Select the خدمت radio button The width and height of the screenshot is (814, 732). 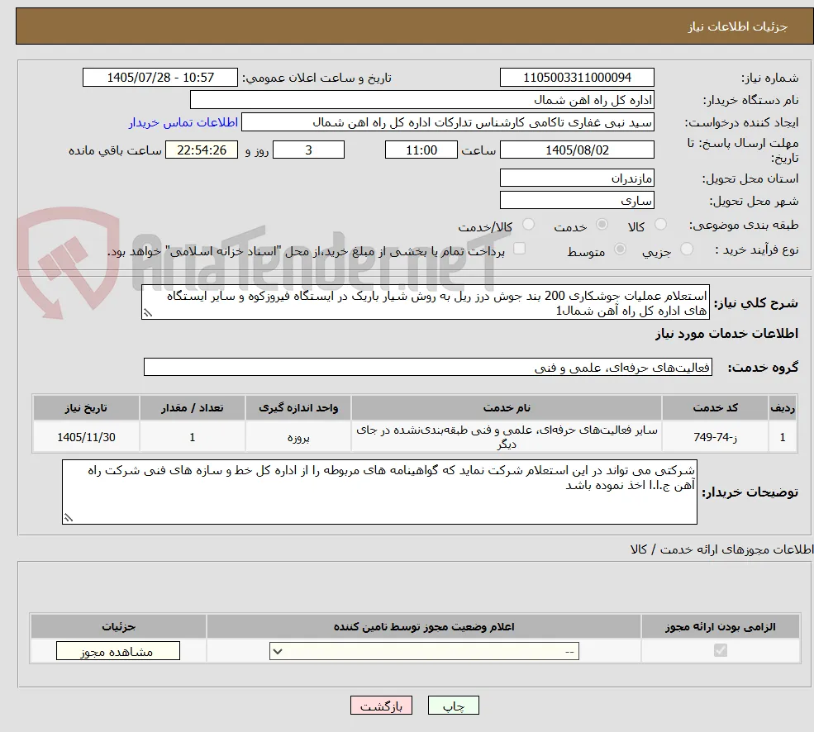(602, 224)
